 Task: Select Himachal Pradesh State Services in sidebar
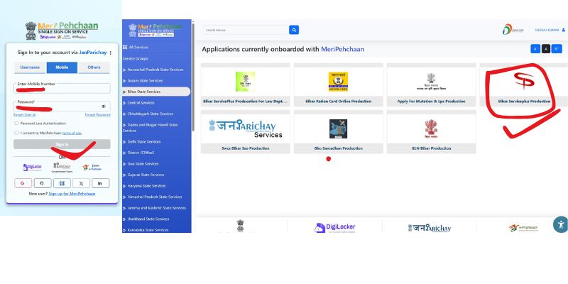tap(156, 197)
